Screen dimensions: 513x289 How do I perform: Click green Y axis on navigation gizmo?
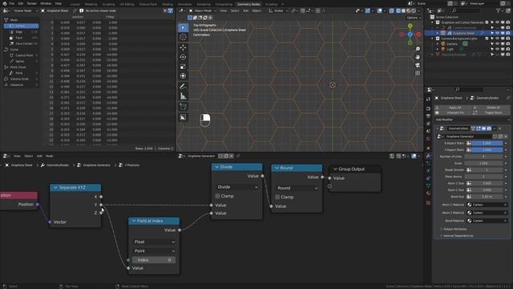coord(410,26)
